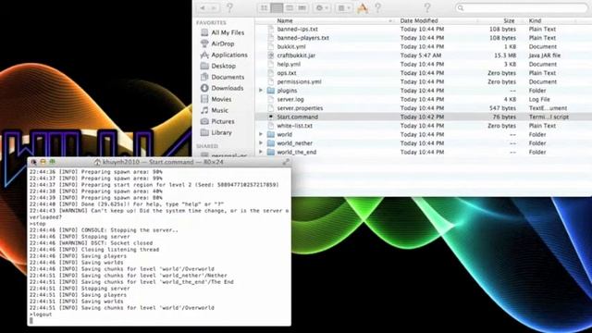Viewport: 592px width, 333px height.
Task: Switch Finder to list view
Action: click(277, 7)
